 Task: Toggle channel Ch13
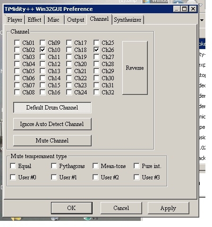tap(42, 71)
